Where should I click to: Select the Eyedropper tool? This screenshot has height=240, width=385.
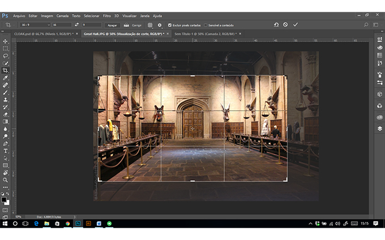click(5, 78)
